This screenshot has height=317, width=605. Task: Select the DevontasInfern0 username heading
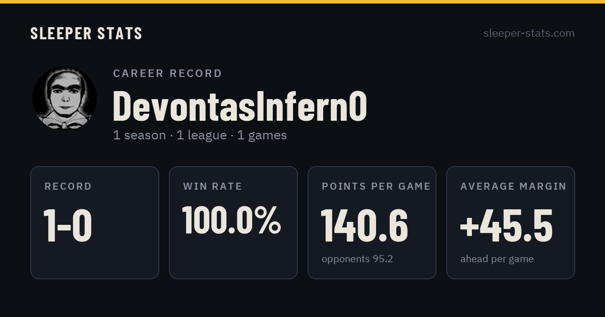(x=239, y=106)
